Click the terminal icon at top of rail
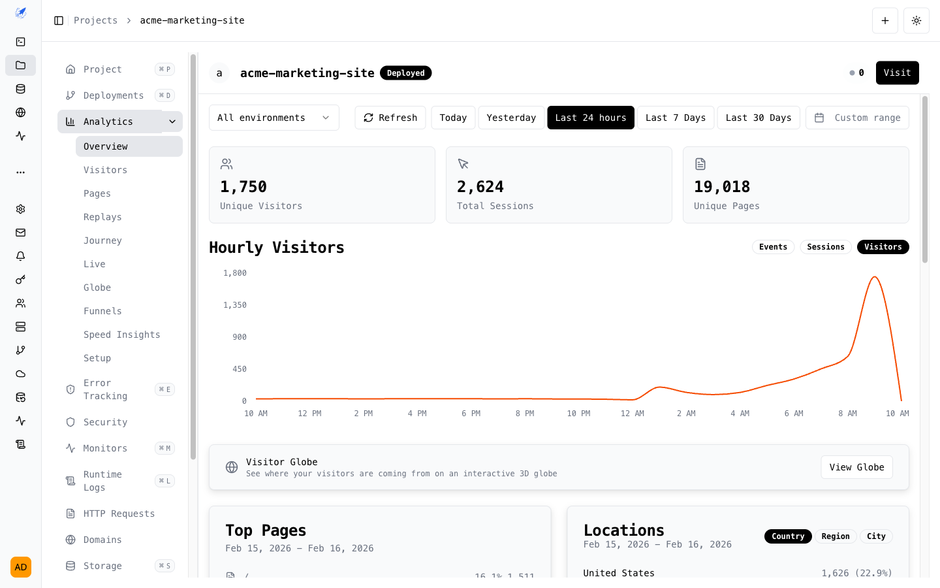Screen dimensions: 940x588 (20, 42)
